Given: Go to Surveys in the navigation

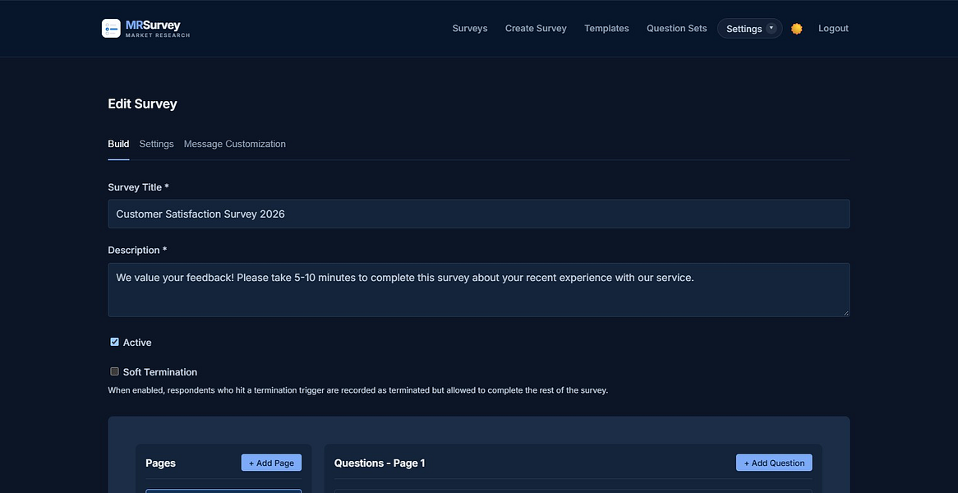Looking at the screenshot, I should [470, 28].
